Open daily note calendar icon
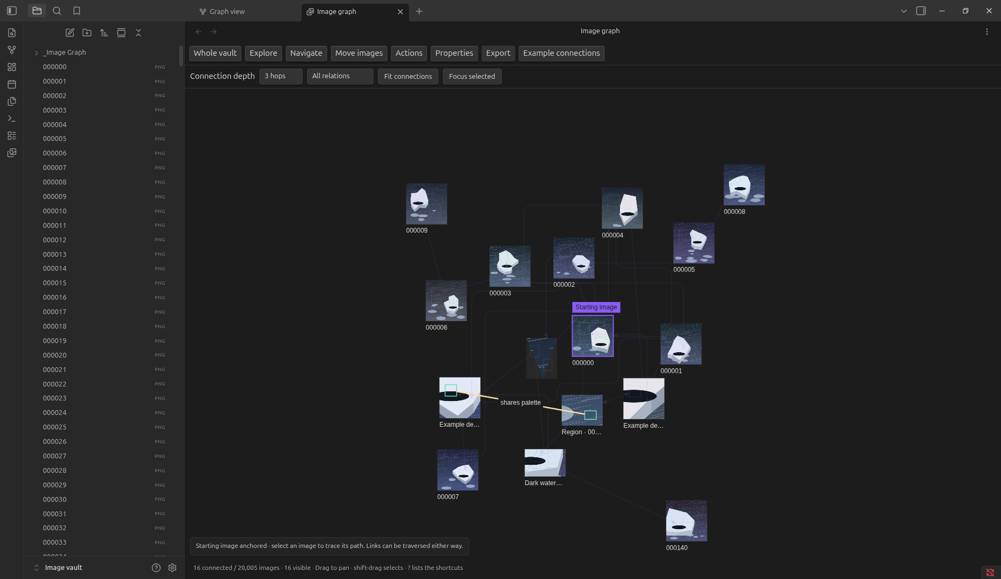Image resolution: width=1001 pixels, height=579 pixels. [x=12, y=84]
